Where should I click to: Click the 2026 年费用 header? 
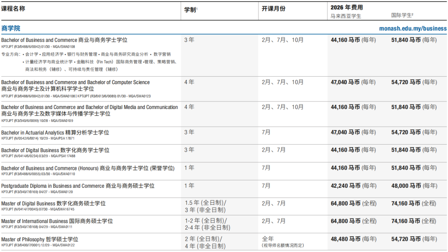pyautogui.click(x=346, y=7)
